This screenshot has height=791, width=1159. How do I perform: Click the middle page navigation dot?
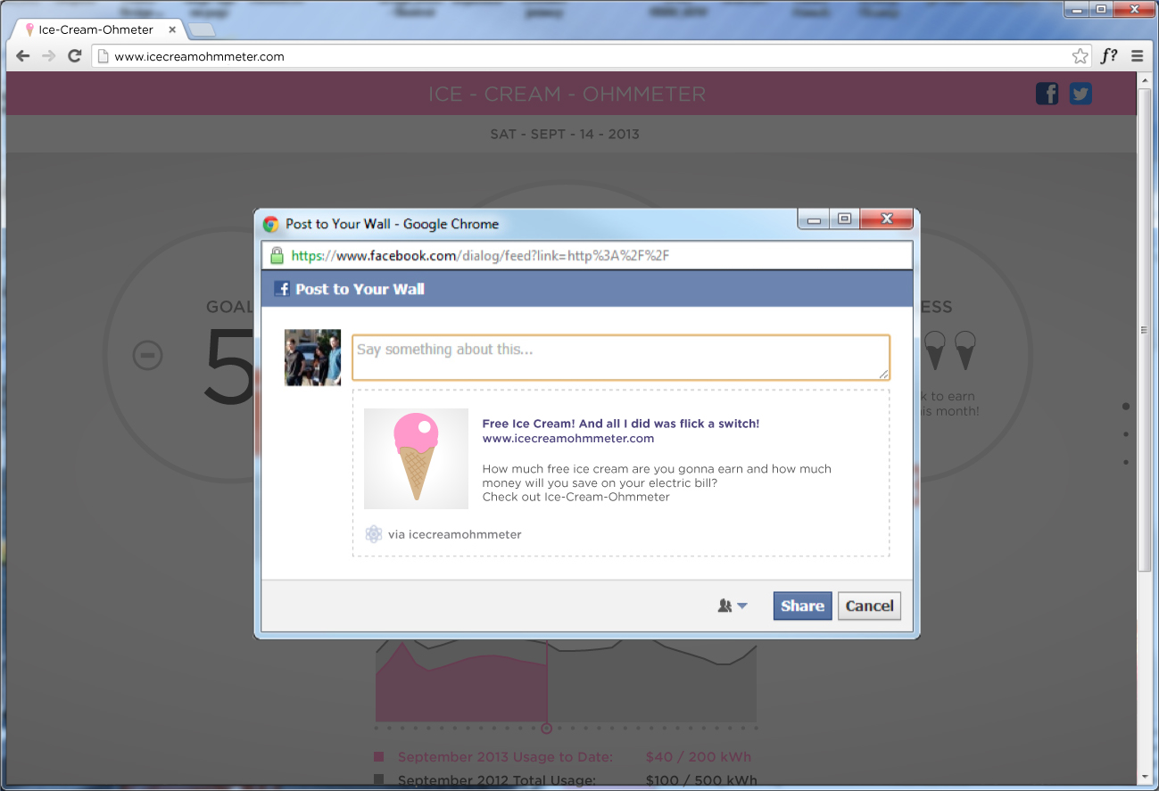click(x=1126, y=434)
